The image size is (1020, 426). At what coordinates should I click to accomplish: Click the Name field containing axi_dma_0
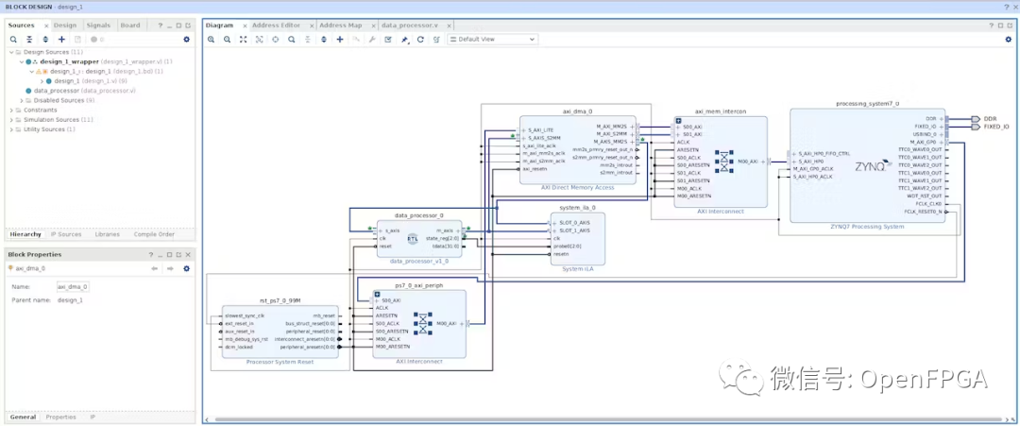point(73,286)
